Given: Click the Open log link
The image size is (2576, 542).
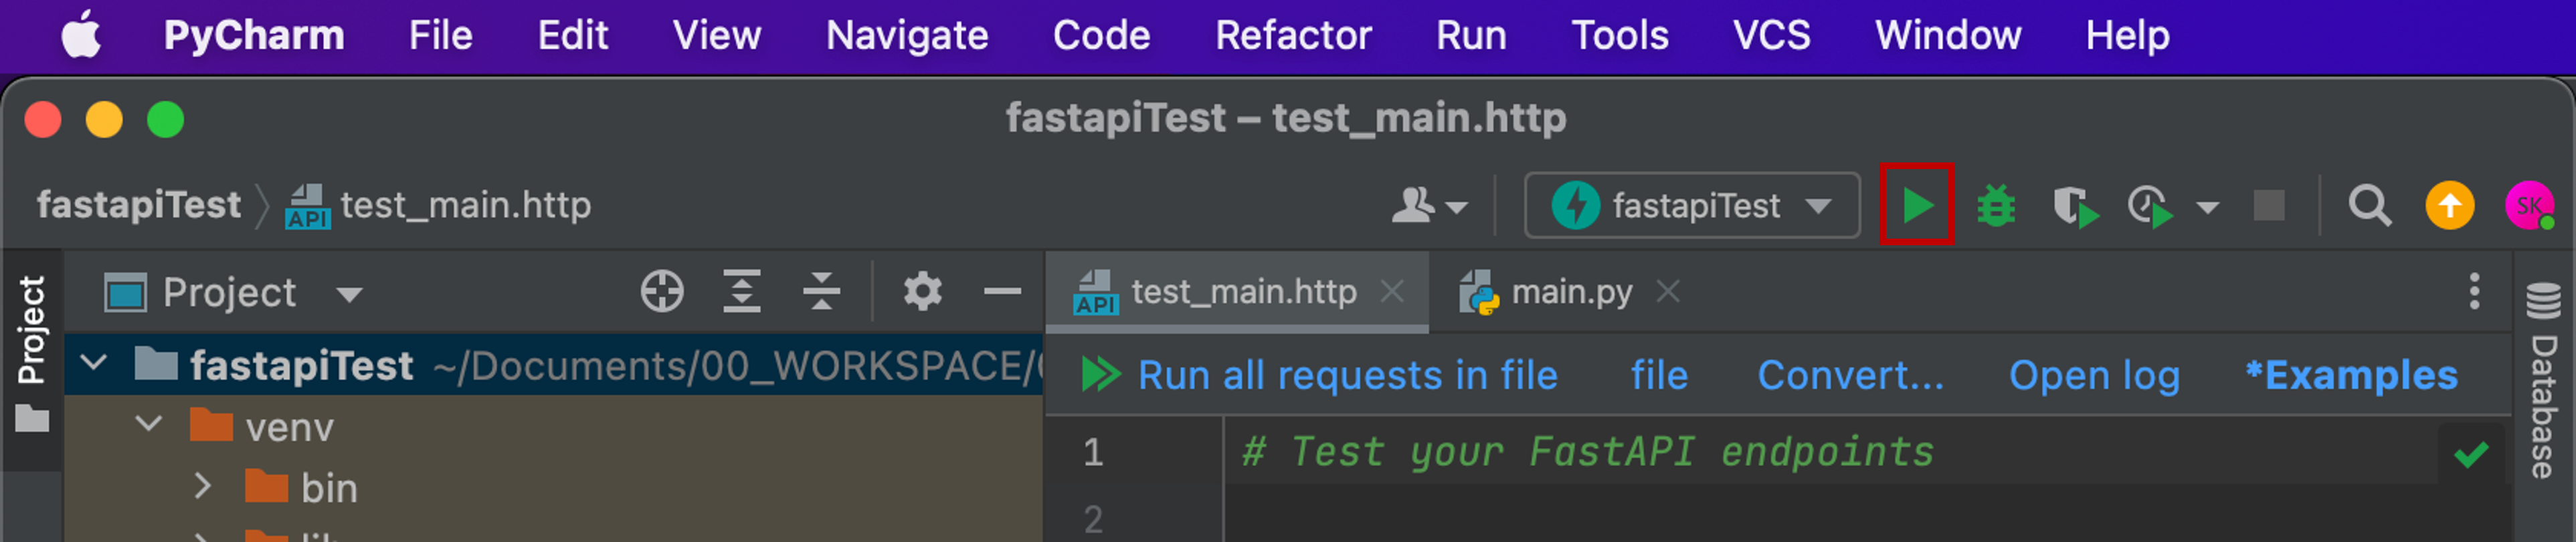Looking at the screenshot, I should coord(2094,376).
